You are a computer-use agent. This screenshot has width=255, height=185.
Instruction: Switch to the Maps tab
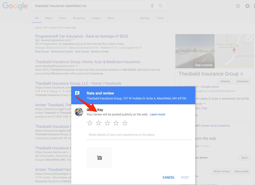click(49, 18)
